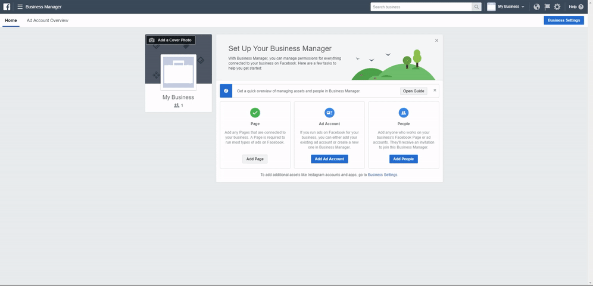
Task: Click the flag pages icon
Action: (547, 7)
